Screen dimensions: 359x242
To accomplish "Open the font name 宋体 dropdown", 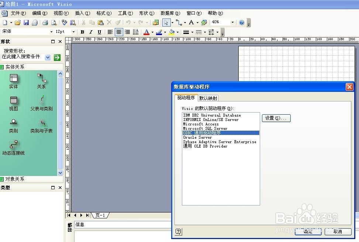I will (x=51, y=32).
